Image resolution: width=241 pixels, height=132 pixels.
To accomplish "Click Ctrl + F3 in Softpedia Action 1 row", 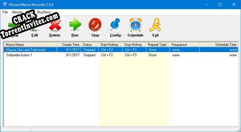I will pyautogui.click(x=130, y=55).
